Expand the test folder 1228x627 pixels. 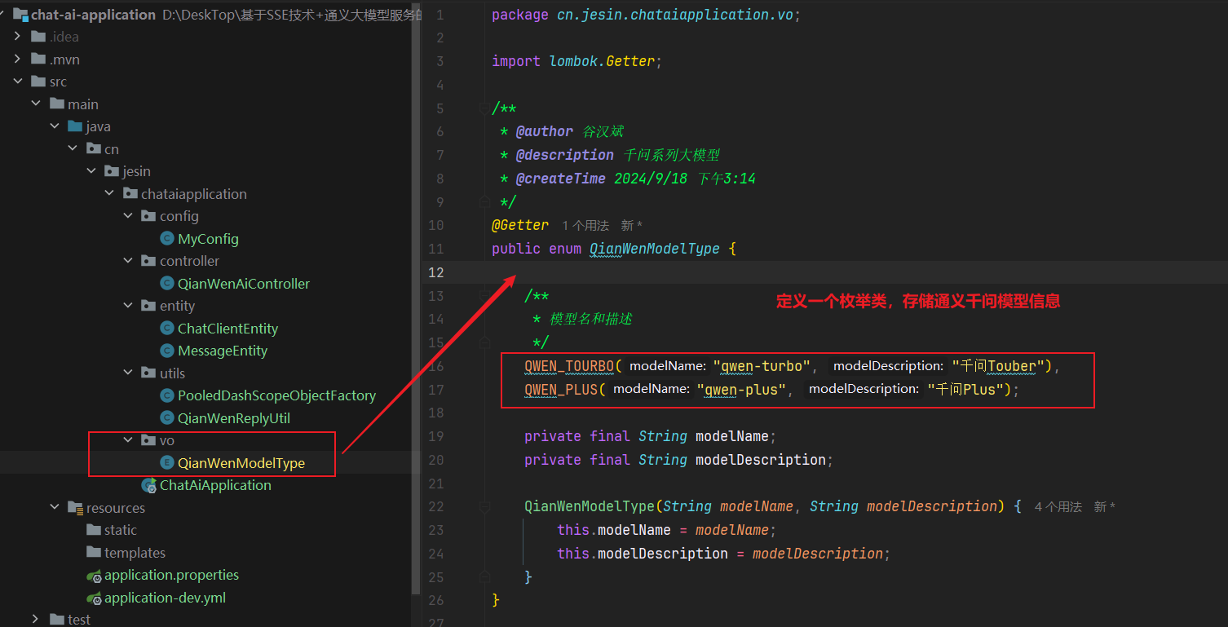click(x=36, y=620)
